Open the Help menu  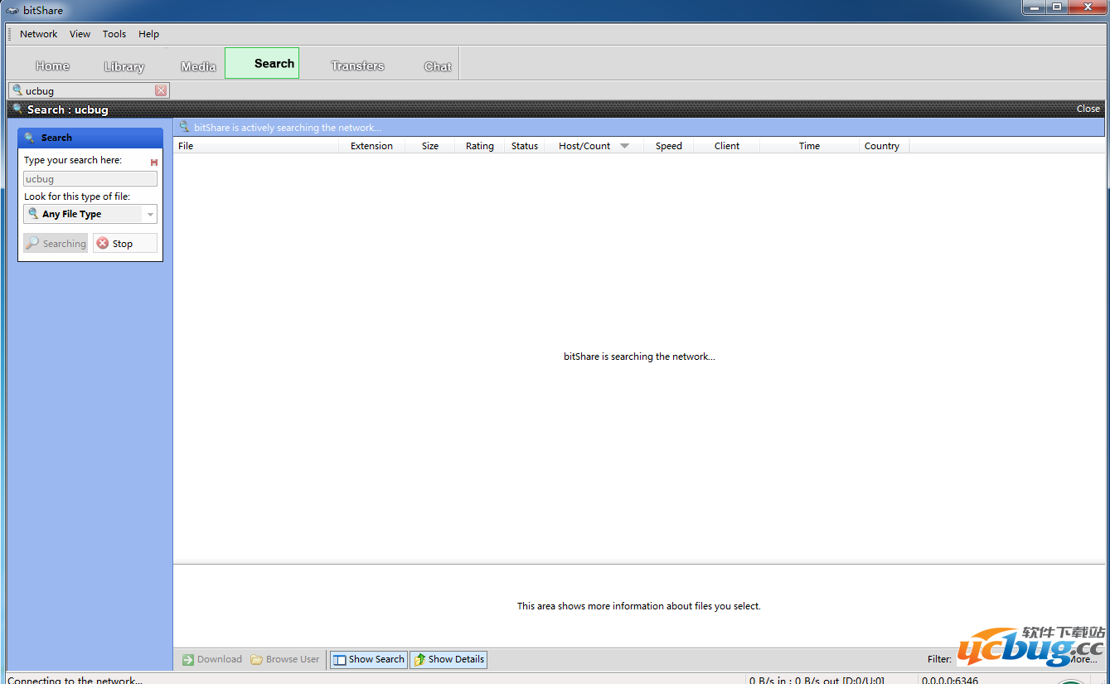(149, 34)
